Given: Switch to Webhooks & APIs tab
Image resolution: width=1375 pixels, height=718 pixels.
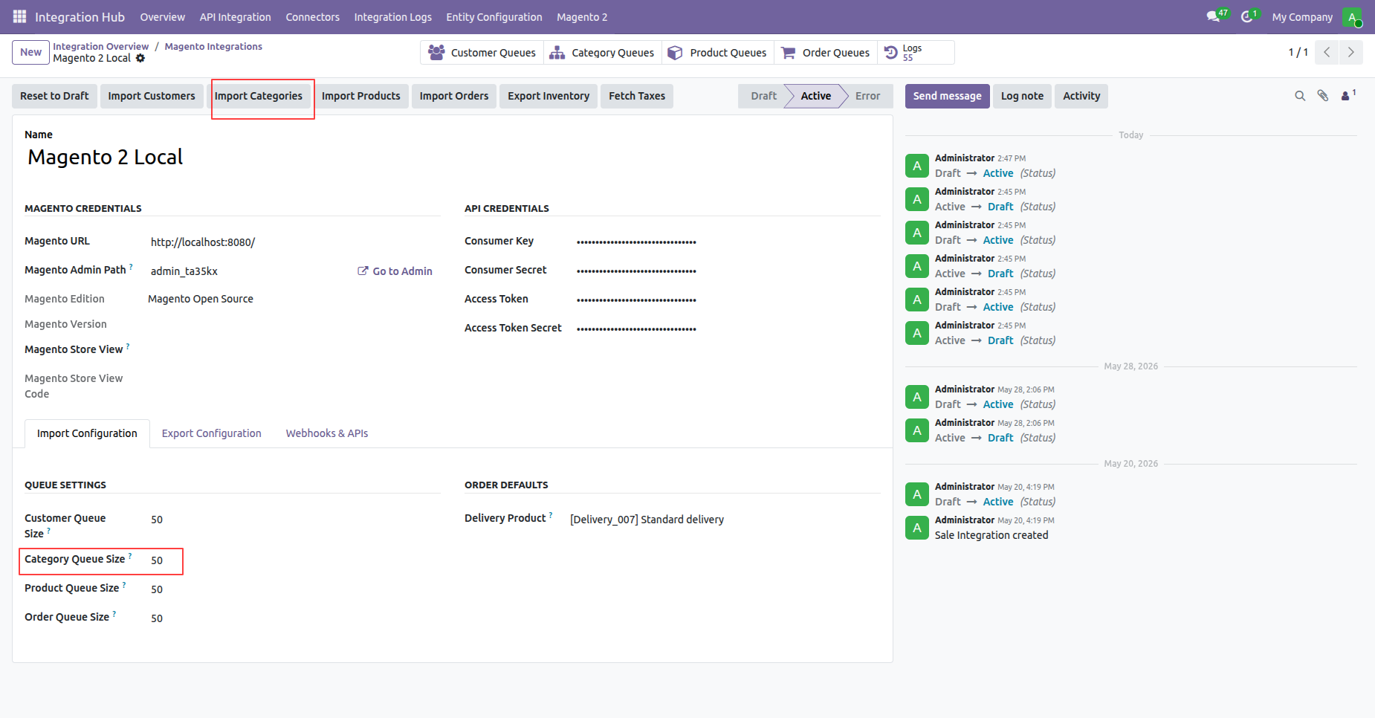Looking at the screenshot, I should click(x=327, y=433).
